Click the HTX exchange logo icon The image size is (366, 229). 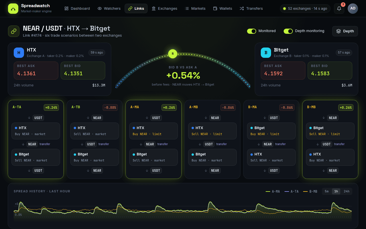[19, 53]
